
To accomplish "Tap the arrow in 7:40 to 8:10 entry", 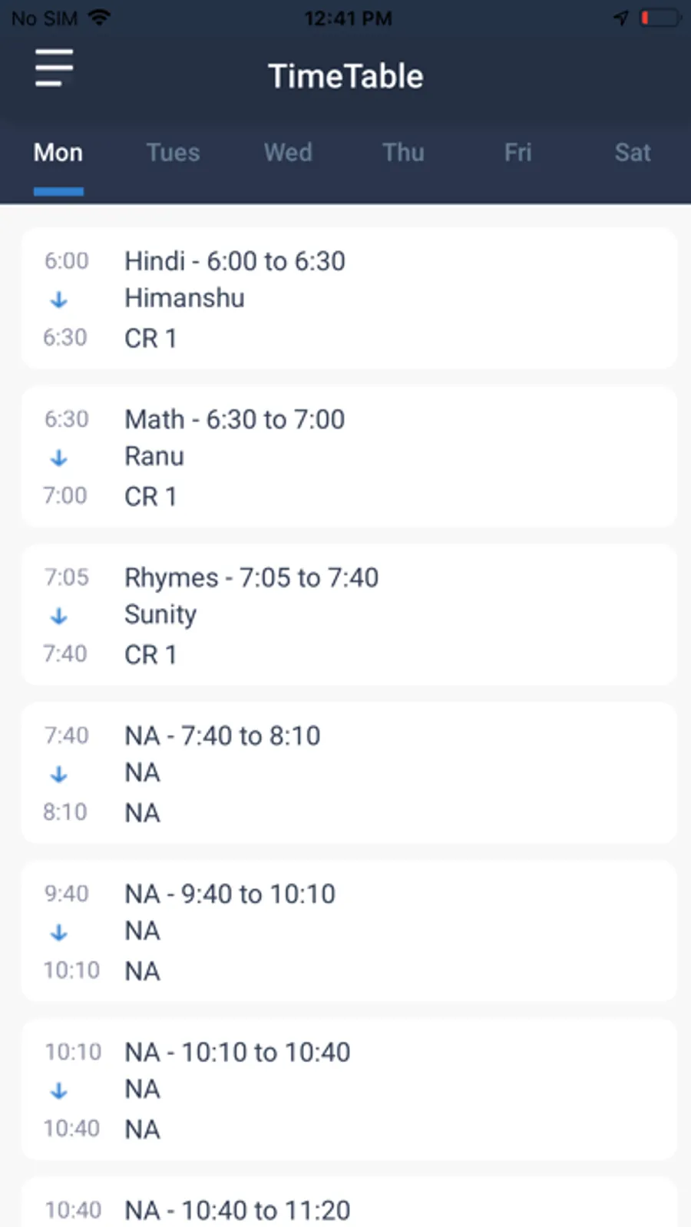I will [59, 775].
